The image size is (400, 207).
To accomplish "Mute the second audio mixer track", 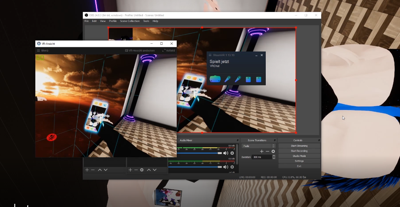I will coord(226,167).
